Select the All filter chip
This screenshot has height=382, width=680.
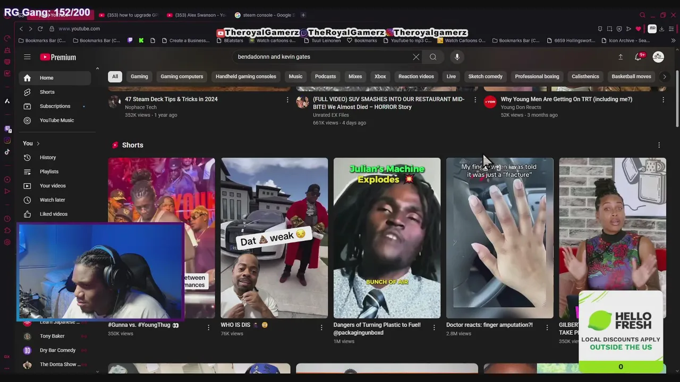115,76
